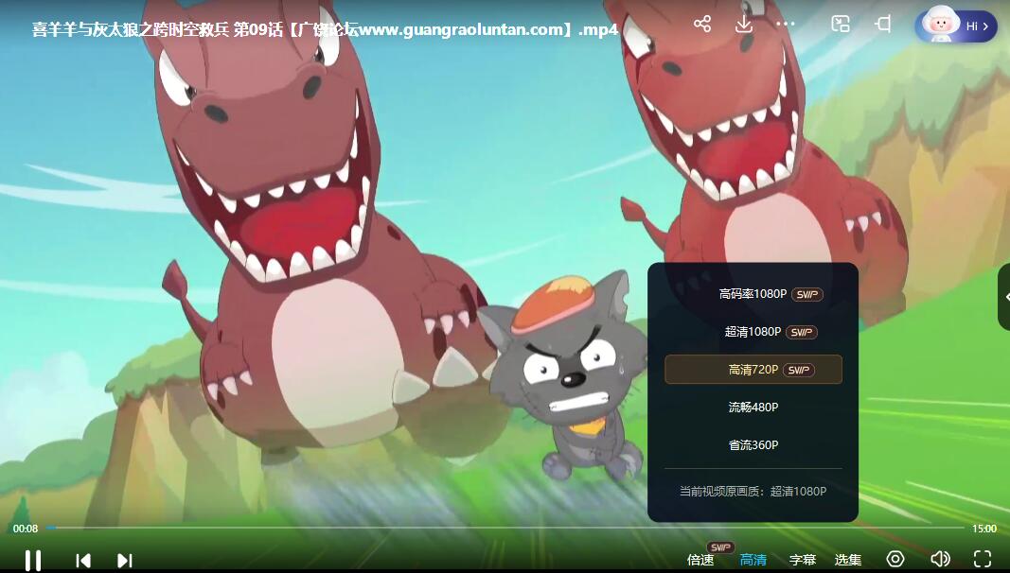Skip to the previous episode
This screenshot has height=573, width=1010.
point(83,560)
